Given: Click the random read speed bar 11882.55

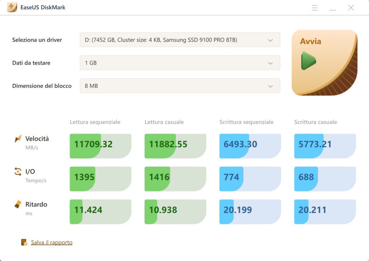Looking at the screenshot, I should point(175,146).
